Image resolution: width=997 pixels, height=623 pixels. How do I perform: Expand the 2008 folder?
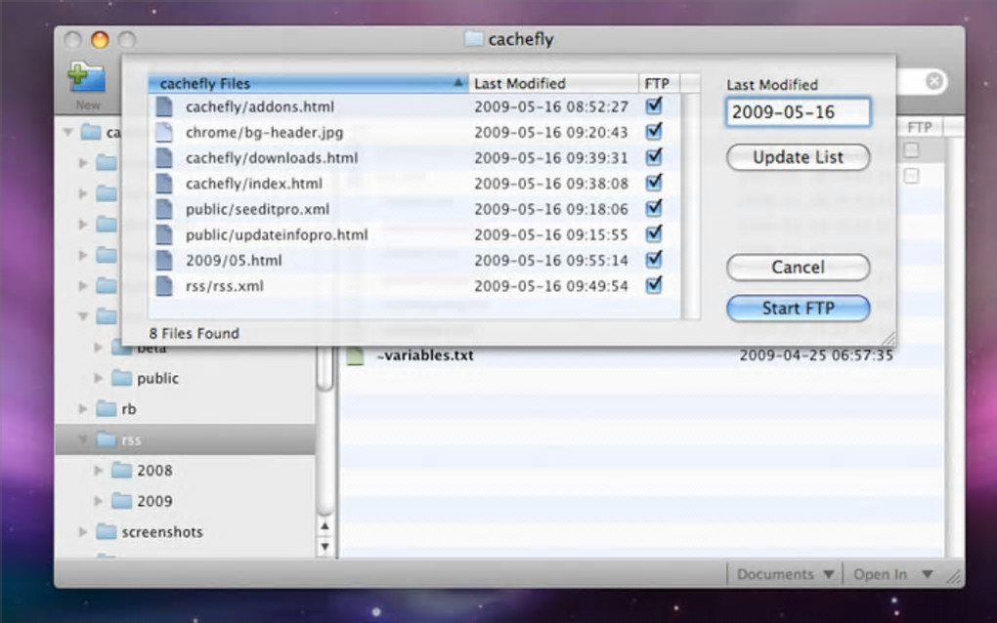pos(98,471)
